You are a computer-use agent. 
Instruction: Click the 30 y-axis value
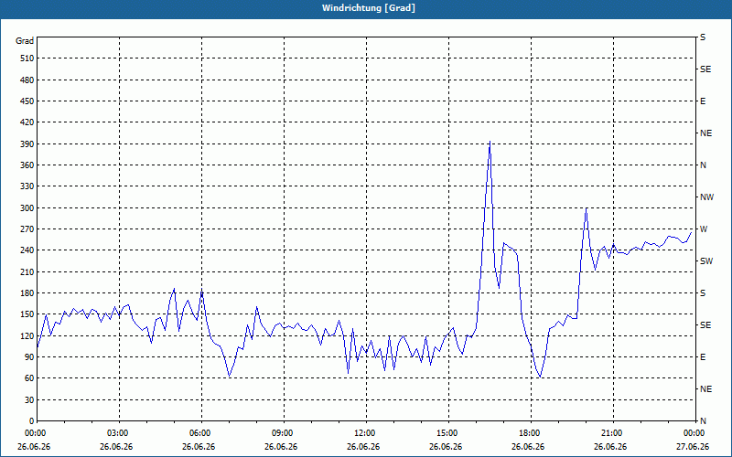pos(29,400)
